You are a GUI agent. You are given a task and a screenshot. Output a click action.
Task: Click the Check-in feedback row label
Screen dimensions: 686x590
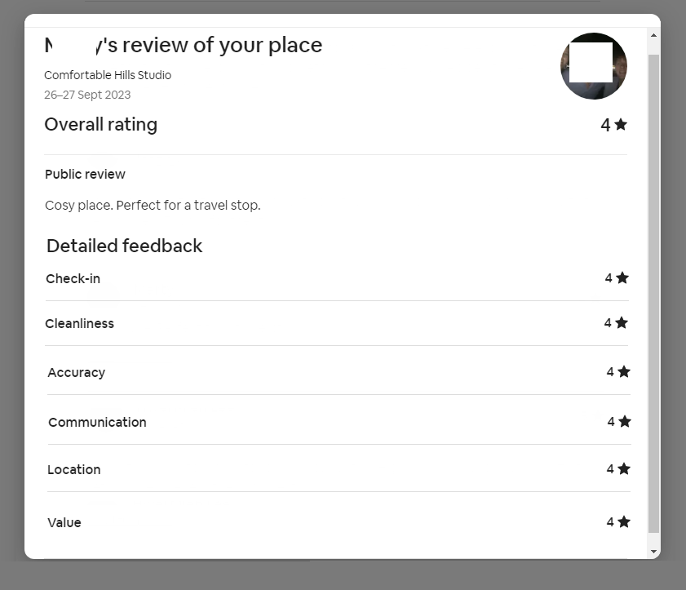pos(73,279)
